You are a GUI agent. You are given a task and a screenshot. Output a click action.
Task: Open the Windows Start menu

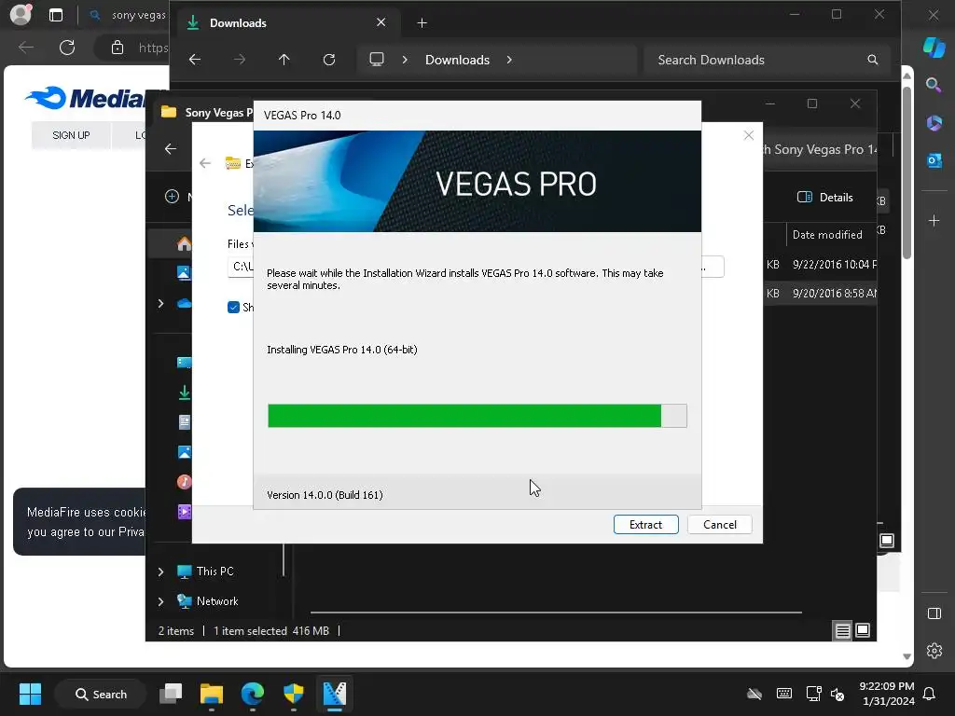pyautogui.click(x=30, y=694)
